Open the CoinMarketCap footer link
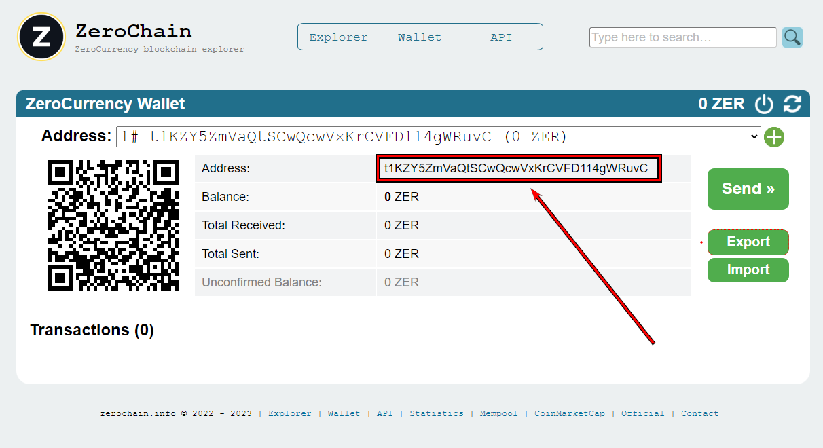 [x=570, y=413]
